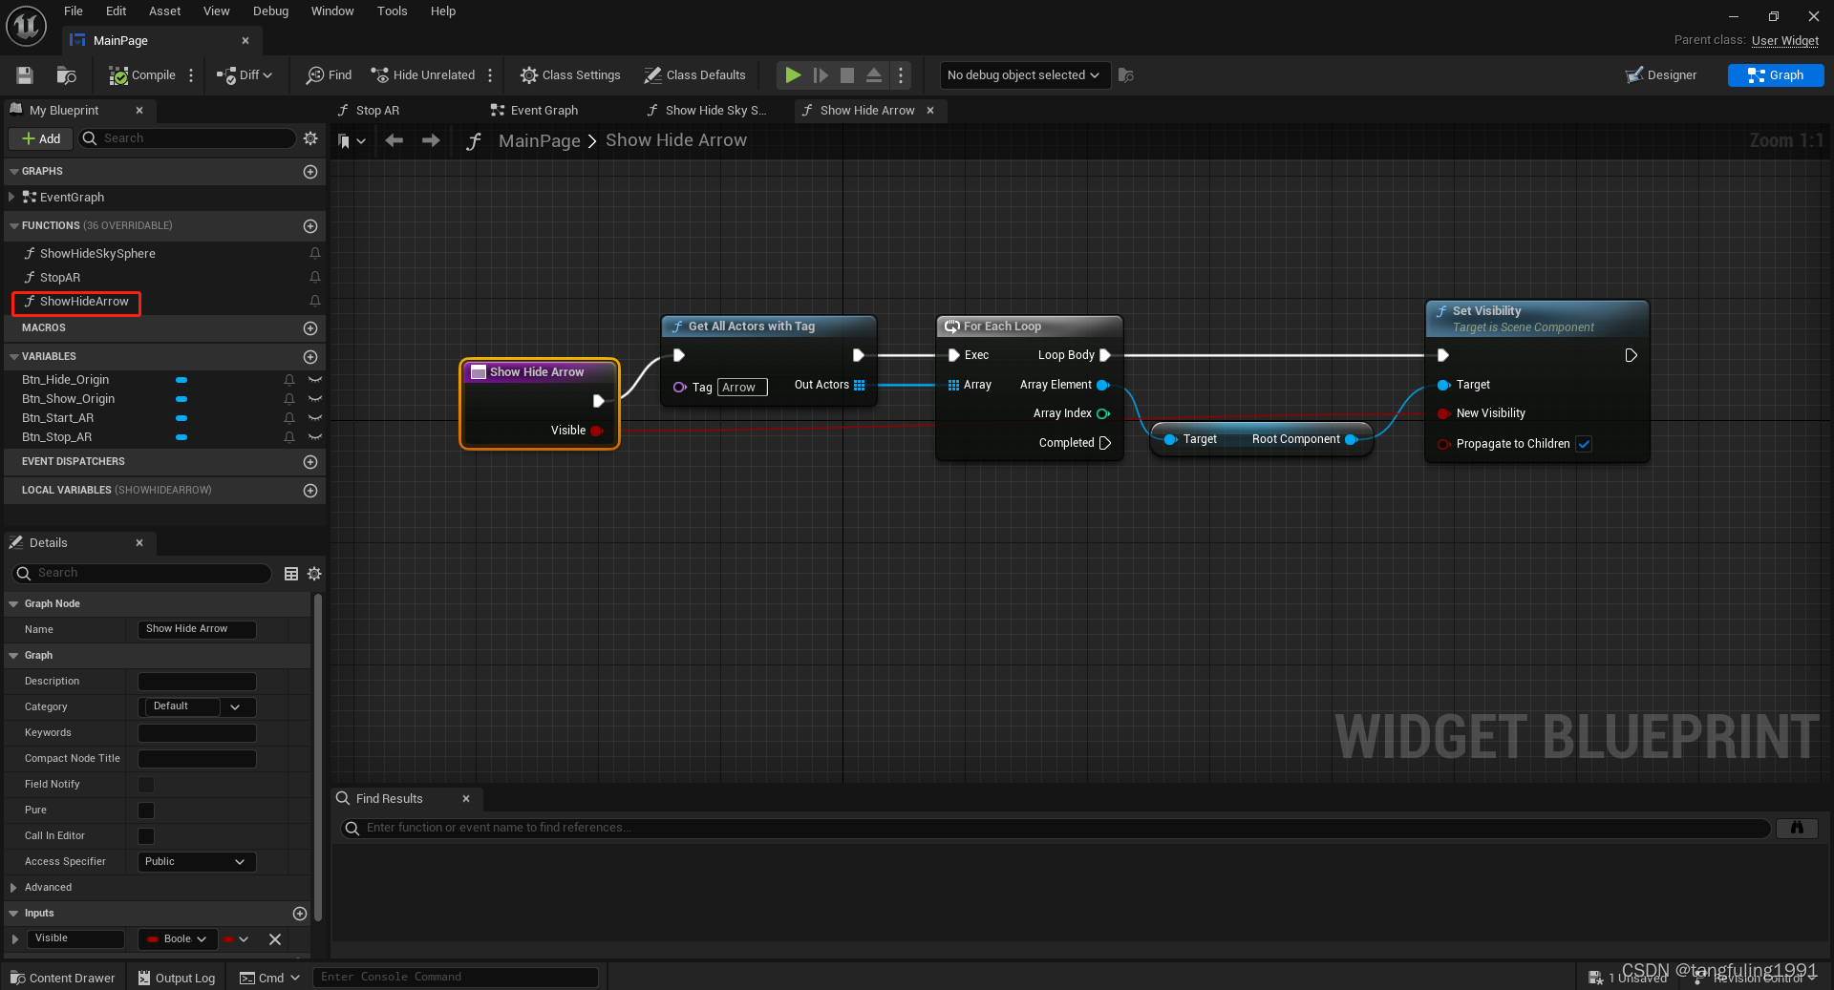Open the File menu

tap(74, 11)
